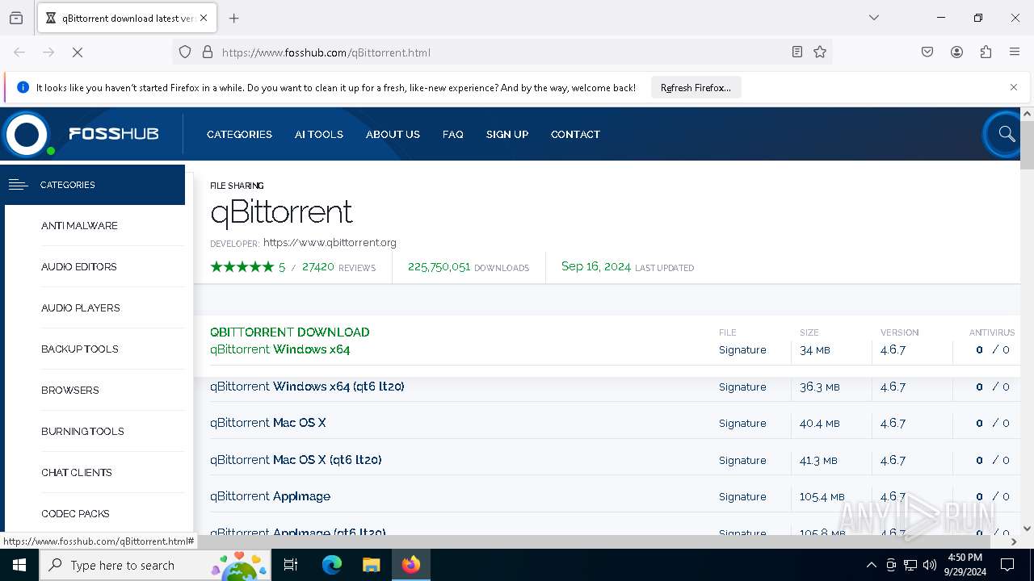Viewport: 1034px width, 581px height.
Task: Open the Contact navigation item
Action: coord(575,134)
